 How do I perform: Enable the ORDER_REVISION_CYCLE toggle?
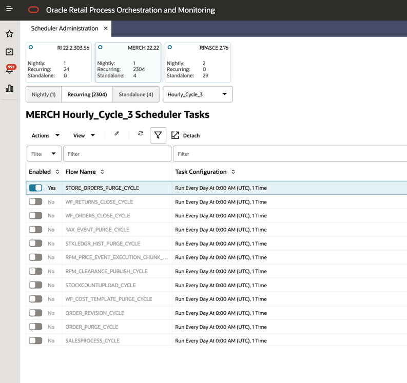35,313
